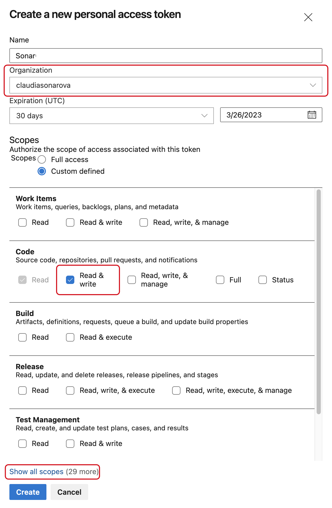Check Test Management Read & write checkbox

tap(70, 444)
